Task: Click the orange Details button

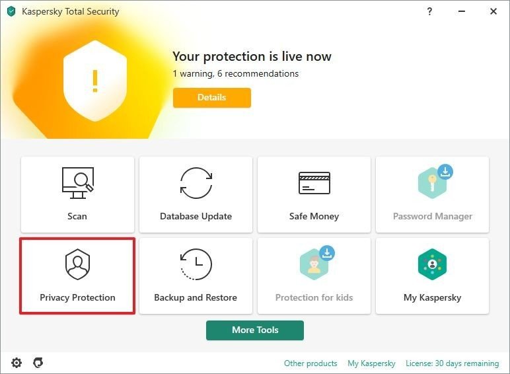Action: 212,98
